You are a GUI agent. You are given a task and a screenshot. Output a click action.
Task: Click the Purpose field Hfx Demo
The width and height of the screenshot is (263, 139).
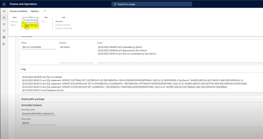click(77, 54)
